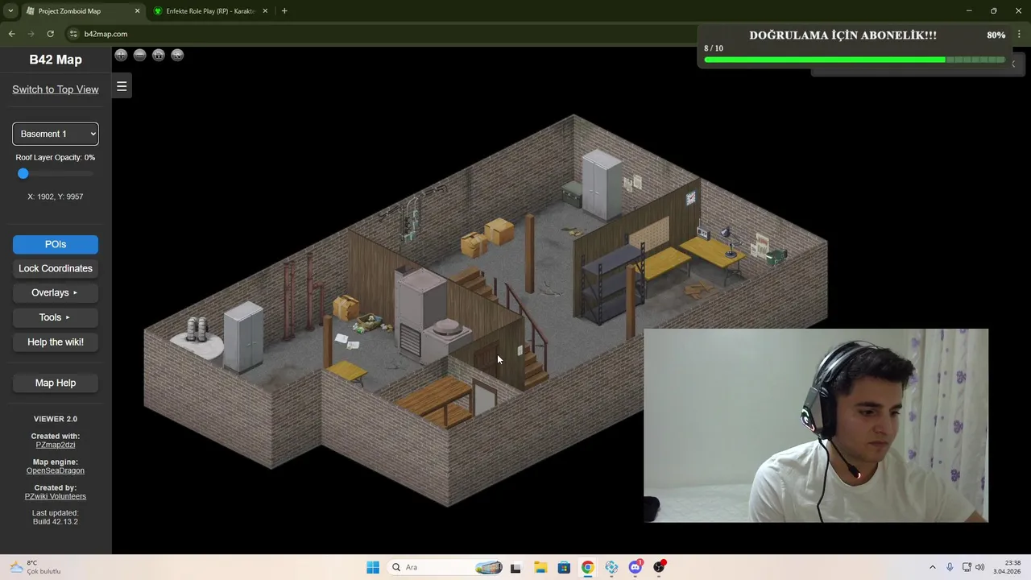Screen dimensions: 1031x580
Task: Open the blue cube app on taskbar
Action: click(x=611, y=567)
